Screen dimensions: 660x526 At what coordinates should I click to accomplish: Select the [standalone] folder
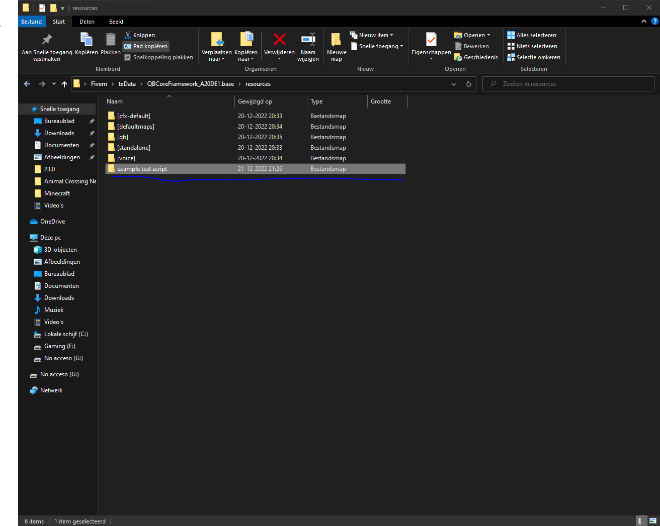pyautogui.click(x=256, y=148)
